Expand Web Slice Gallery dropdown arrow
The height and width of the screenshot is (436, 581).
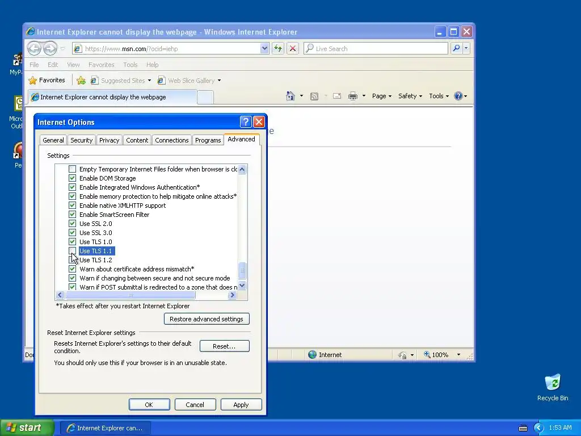tap(219, 81)
